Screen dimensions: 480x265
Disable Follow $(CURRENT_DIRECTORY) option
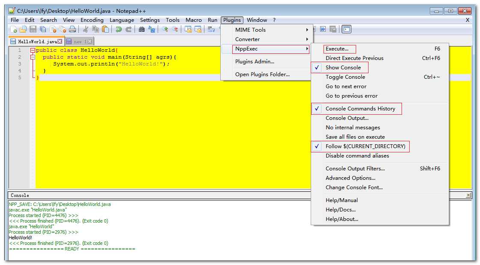click(x=365, y=146)
